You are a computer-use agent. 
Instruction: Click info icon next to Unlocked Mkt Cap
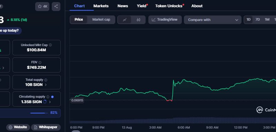pyautogui.click(x=50, y=45)
